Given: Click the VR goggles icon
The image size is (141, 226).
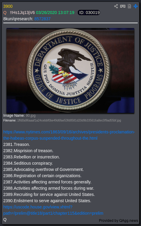Looking at the screenshot, I should click(x=123, y=6).
